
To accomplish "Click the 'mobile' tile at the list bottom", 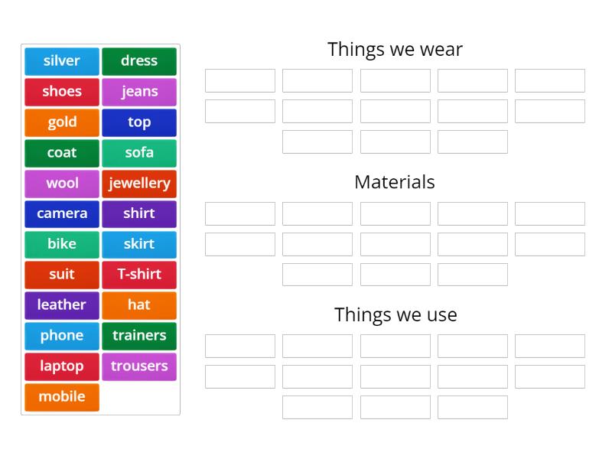I will (x=61, y=397).
